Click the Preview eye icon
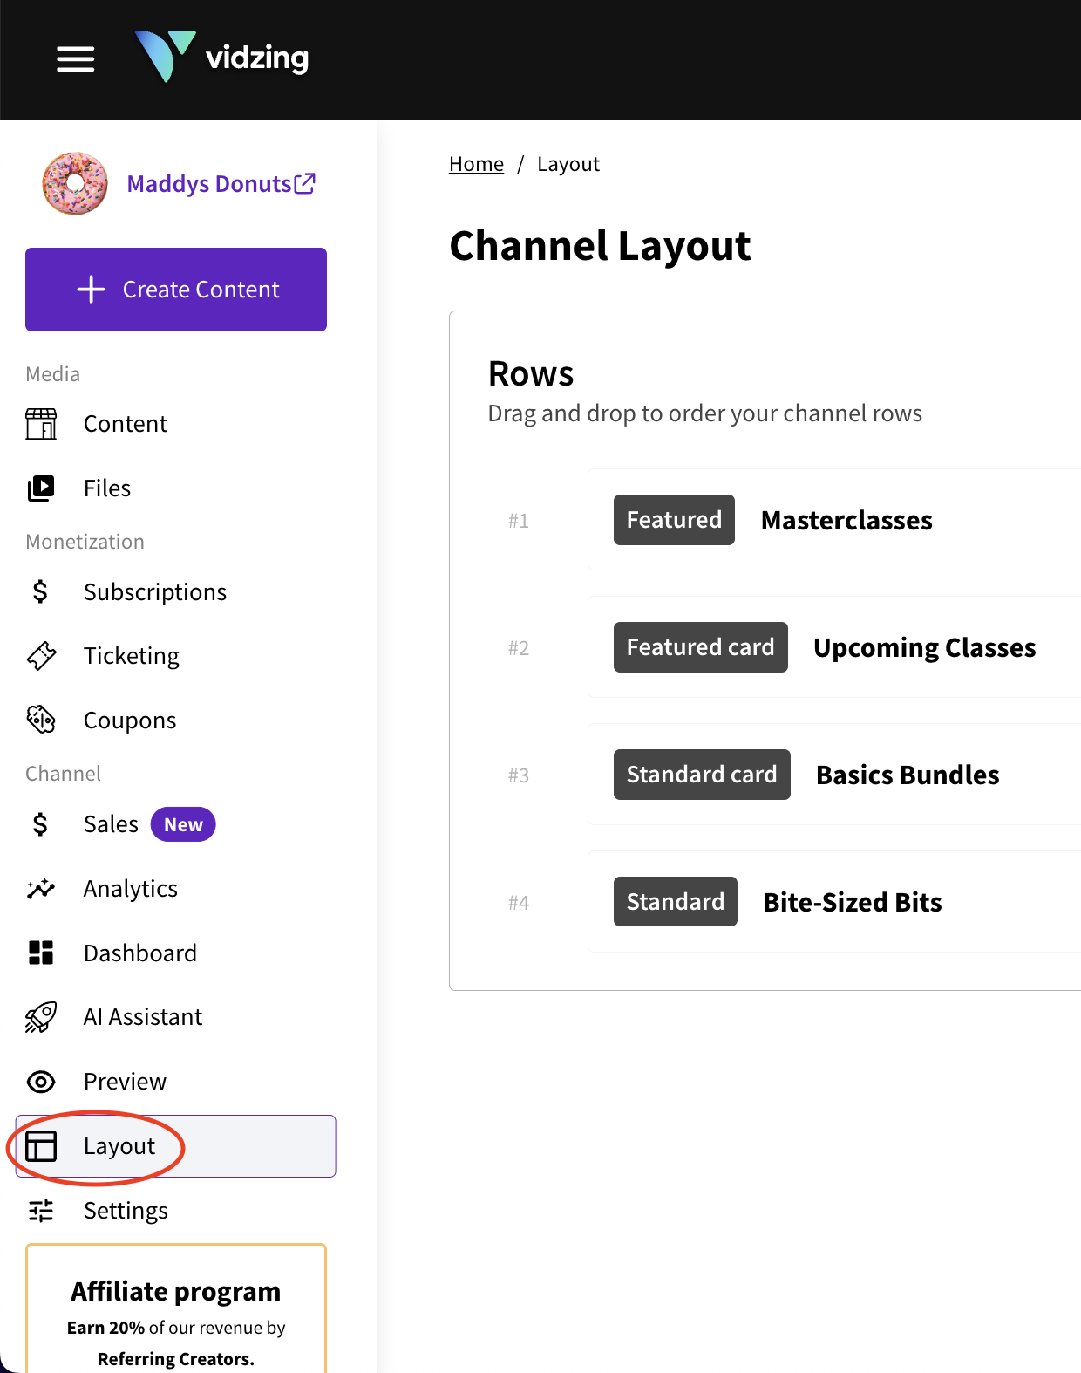 point(41,1082)
